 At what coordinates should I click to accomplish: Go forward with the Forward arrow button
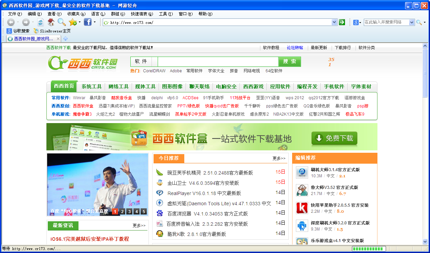26,22
